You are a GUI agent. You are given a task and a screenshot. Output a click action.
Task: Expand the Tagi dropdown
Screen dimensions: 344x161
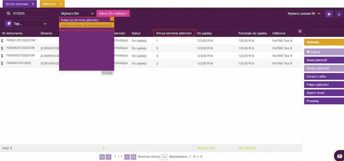45,23
